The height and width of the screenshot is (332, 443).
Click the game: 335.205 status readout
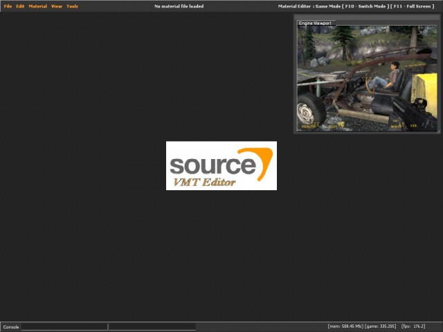point(380,326)
